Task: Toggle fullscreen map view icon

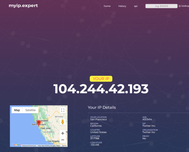Action: point(63,110)
